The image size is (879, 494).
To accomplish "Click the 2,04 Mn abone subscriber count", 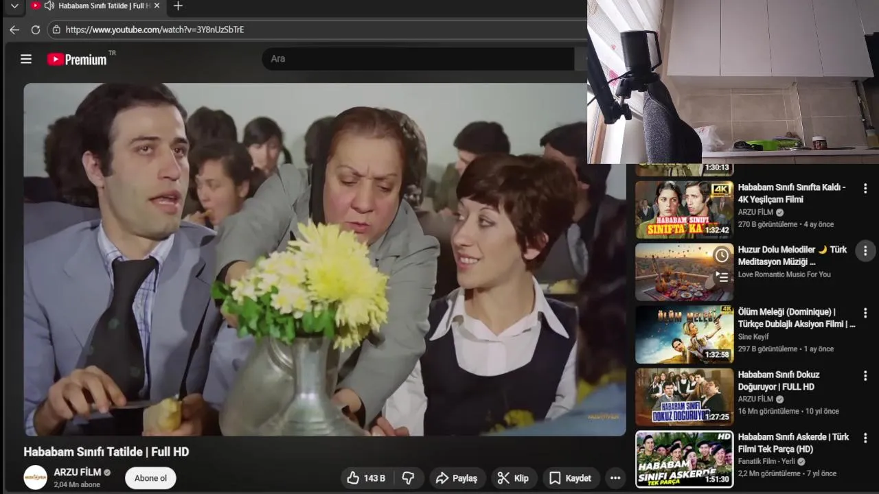I will pyautogui.click(x=77, y=484).
